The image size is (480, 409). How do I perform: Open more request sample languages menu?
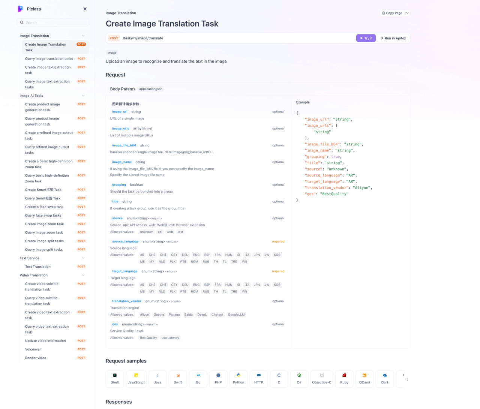tap(407, 379)
